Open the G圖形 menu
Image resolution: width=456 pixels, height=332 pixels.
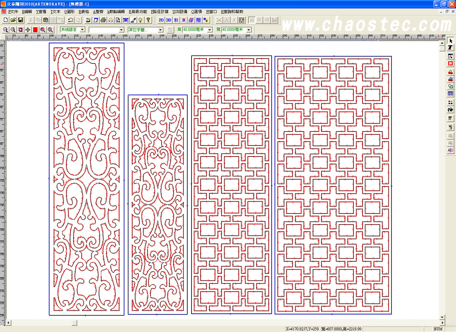(70, 12)
